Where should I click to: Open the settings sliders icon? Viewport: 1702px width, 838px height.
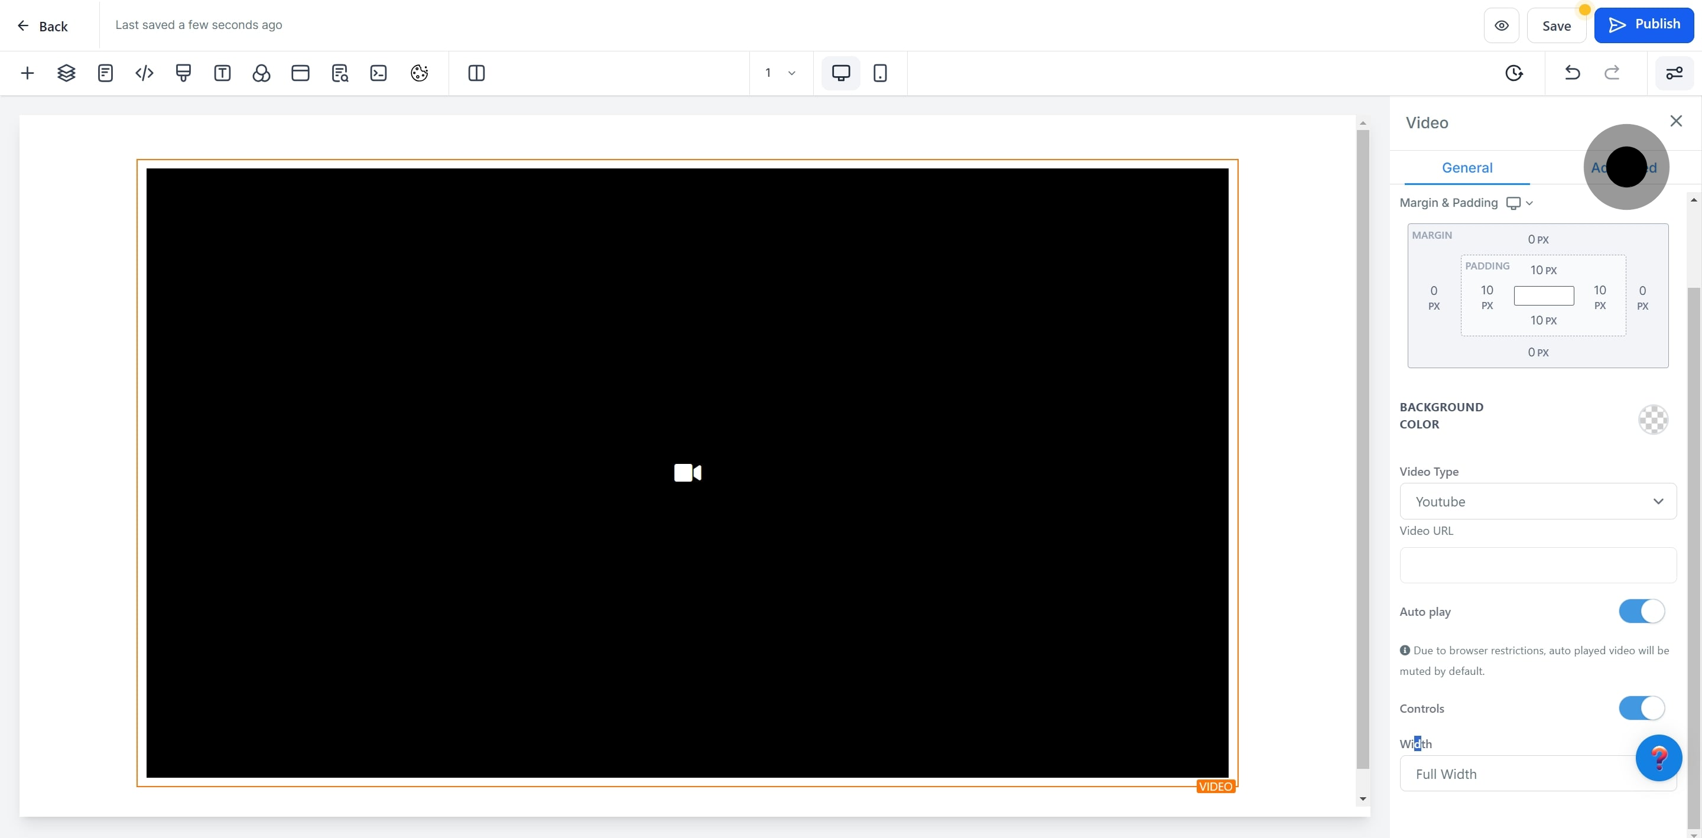[1674, 73]
